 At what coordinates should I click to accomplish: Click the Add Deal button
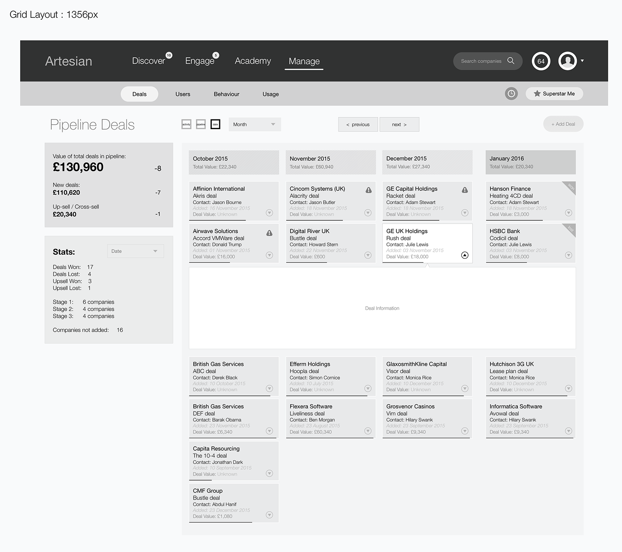coord(563,124)
